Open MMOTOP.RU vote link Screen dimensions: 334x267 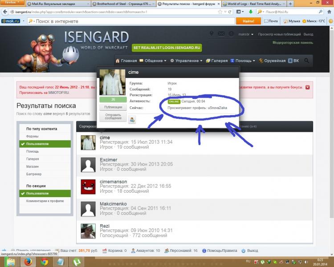pos(59,93)
